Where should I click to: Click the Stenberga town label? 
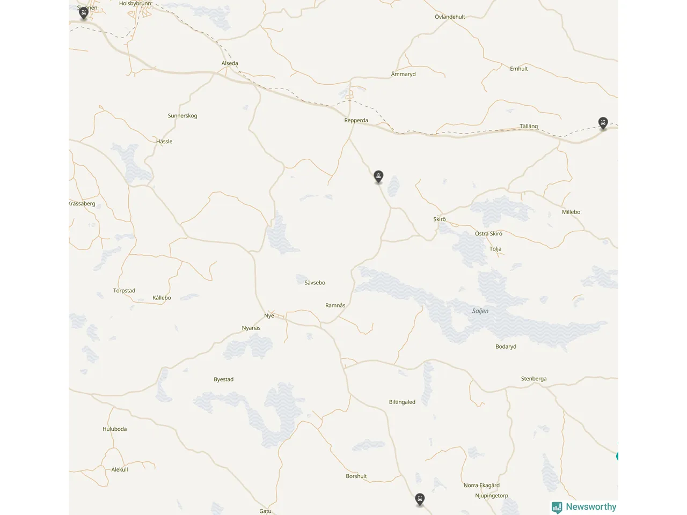pyautogui.click(x=533, y=379)
